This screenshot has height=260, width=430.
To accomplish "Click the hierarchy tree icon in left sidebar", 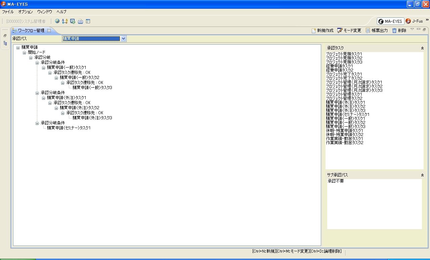I will pyautogui.click(x=5, y=43).
